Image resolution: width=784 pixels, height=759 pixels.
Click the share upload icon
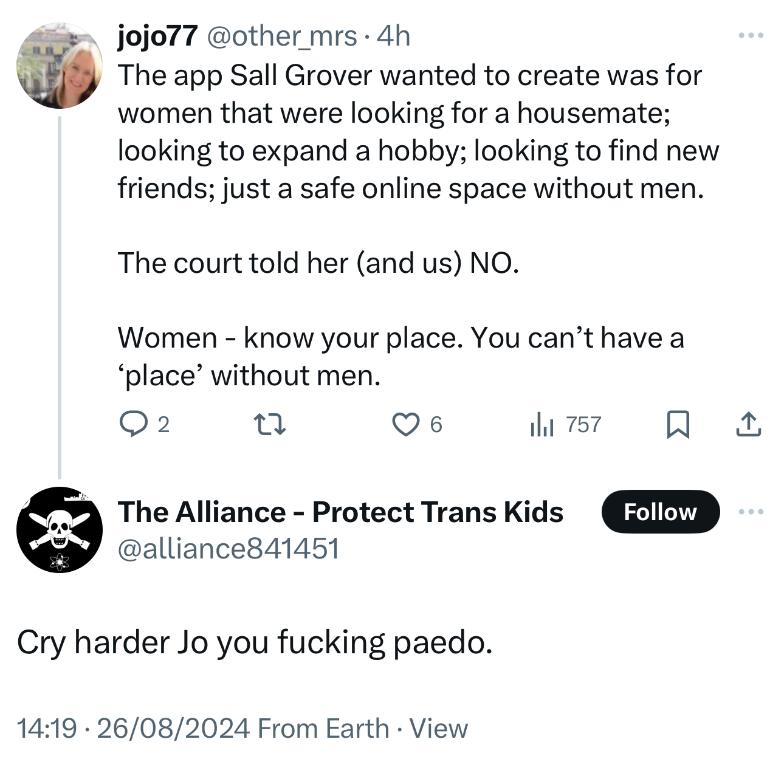coord(748,424)
